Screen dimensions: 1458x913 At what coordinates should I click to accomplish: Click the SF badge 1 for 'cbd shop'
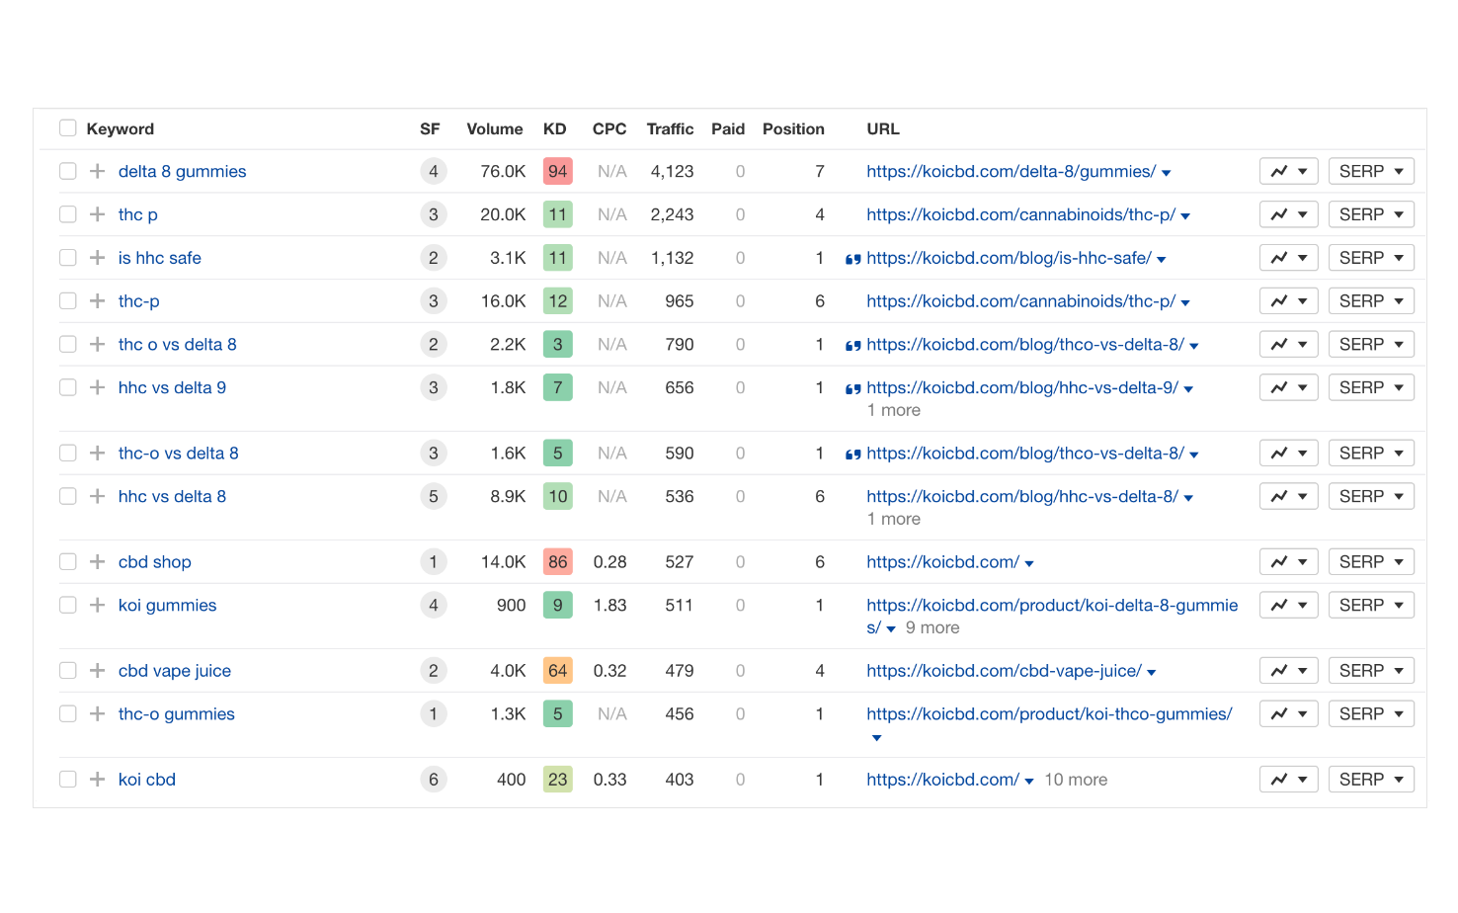434,562
